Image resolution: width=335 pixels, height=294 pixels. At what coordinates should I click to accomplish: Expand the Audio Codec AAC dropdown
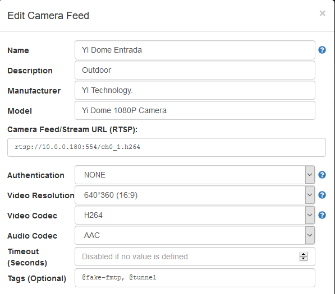point(195,235)
